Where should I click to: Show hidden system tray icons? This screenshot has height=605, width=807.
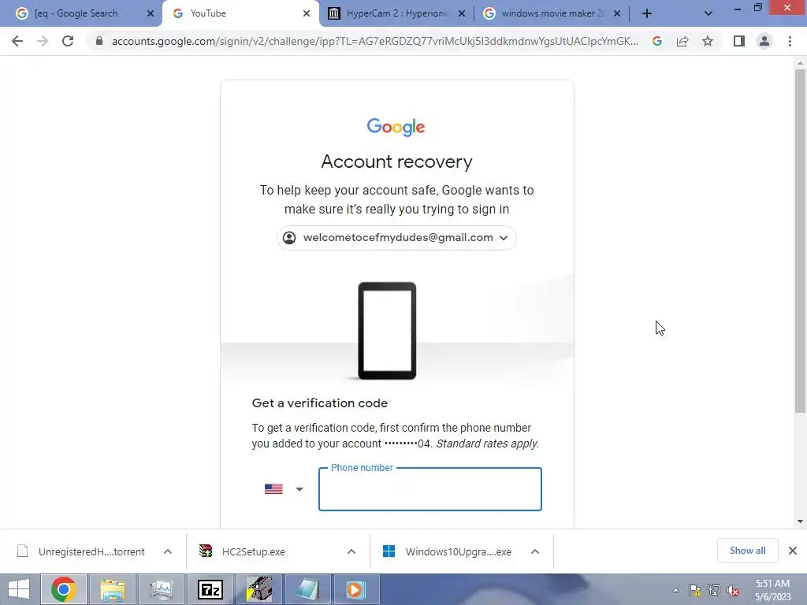(675, 590)
